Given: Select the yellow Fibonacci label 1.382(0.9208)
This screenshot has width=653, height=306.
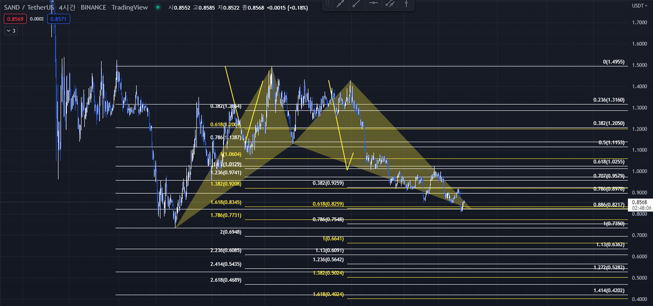Looking at the screenshot, I should tap(226, 184).
